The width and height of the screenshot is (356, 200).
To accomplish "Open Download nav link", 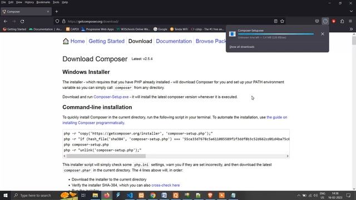I will tap(140, 41).
